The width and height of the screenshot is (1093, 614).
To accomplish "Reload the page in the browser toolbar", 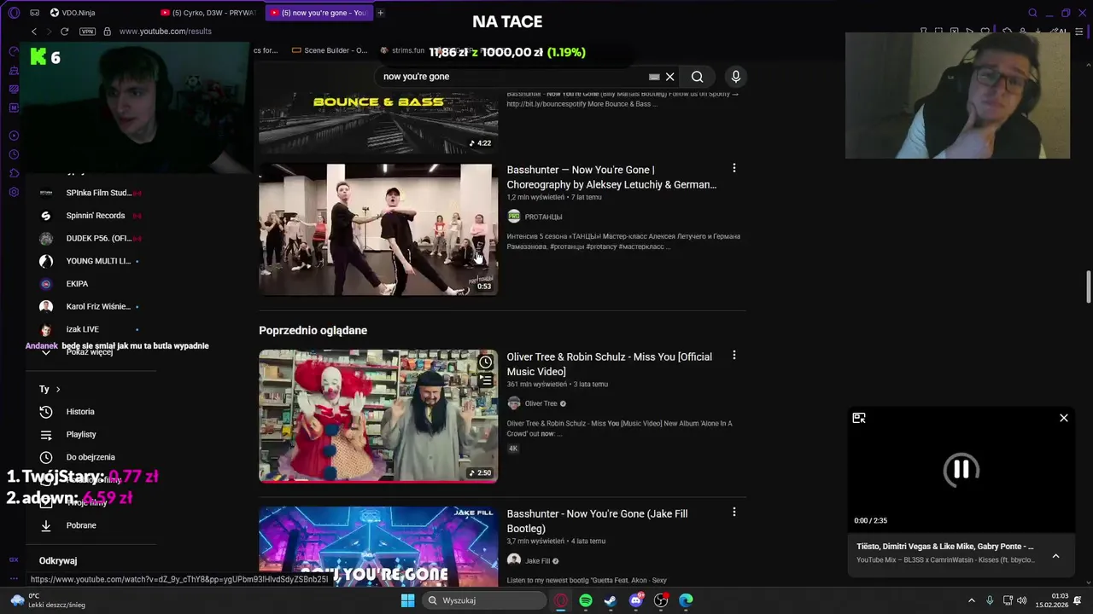I will 64,32.
